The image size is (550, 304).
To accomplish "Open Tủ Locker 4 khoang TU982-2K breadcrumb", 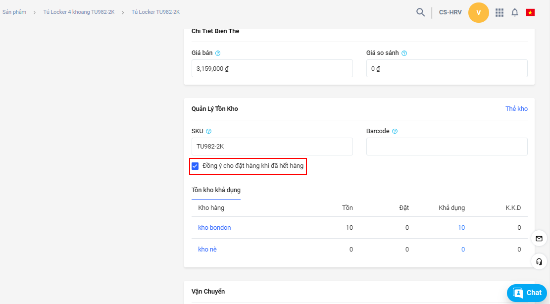I will tap(79, 12).
